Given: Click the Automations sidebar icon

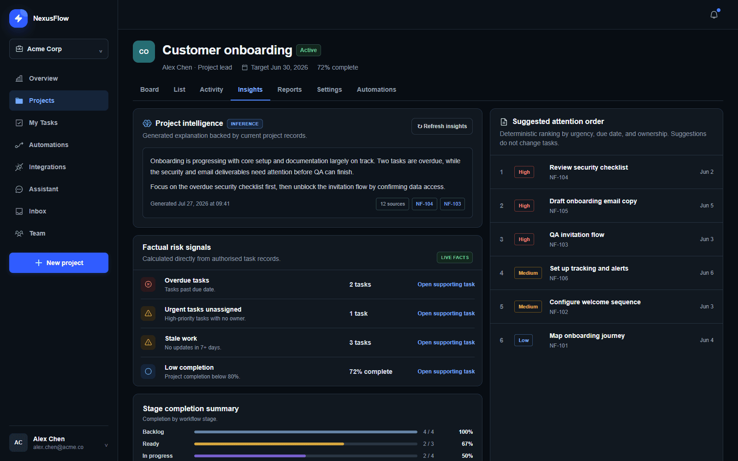Looking at the screenshot, I should 19,145.
